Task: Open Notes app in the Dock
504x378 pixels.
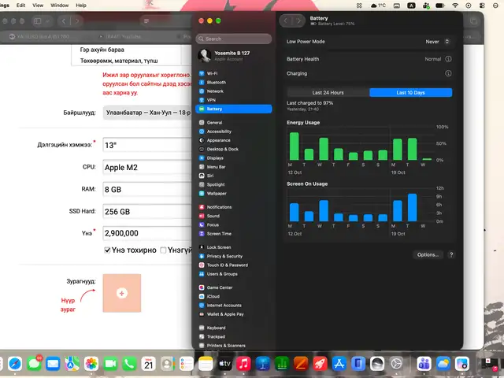Action: tap(206, 364)
